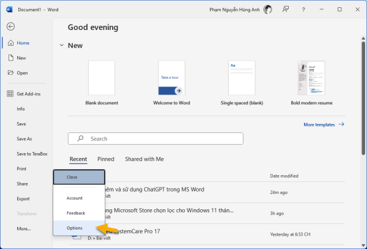Switch to the Recent tab
Image resolution: width=367 pixels, height=249 pixels.
tap(78, 159)
